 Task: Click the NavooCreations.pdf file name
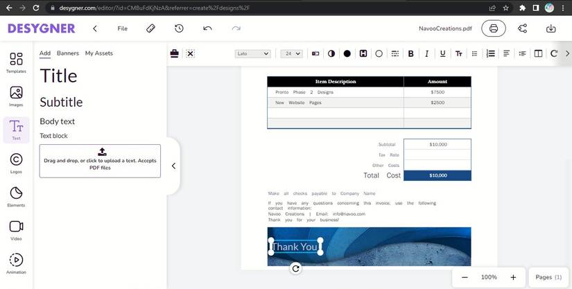click(445, 28)
